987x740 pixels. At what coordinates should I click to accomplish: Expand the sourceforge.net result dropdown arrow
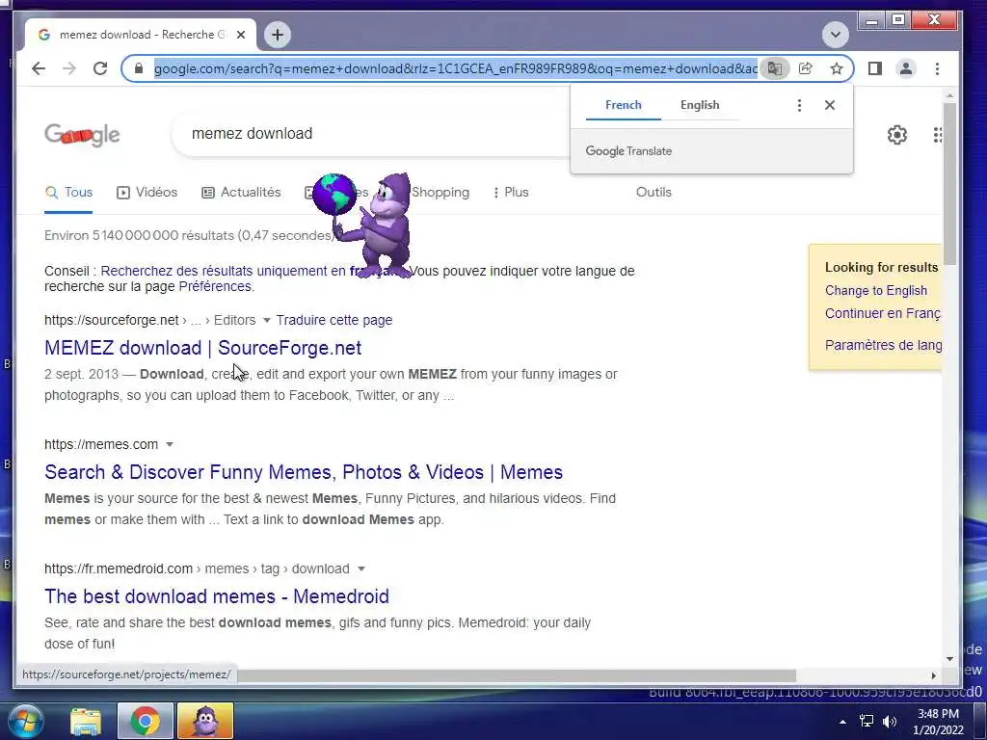pos(266,320)
